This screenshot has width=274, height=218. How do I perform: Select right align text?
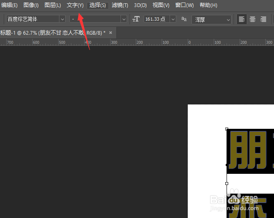tap(263, 19)
